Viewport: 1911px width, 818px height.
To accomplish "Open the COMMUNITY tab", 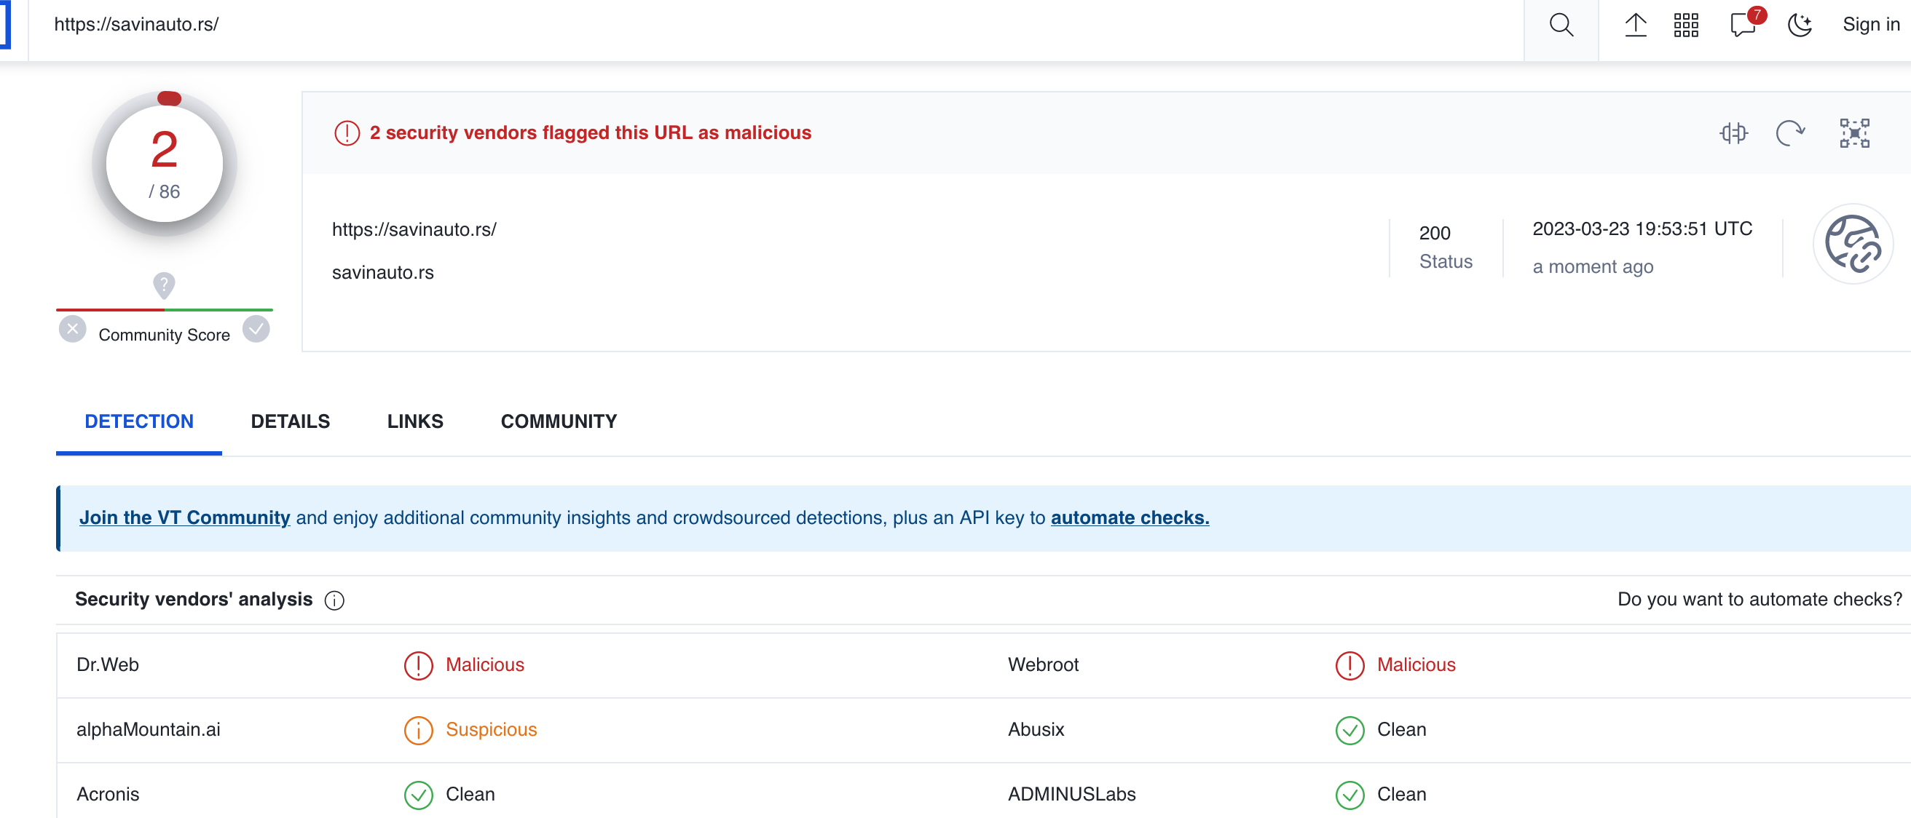I will (x=559, y=421).
